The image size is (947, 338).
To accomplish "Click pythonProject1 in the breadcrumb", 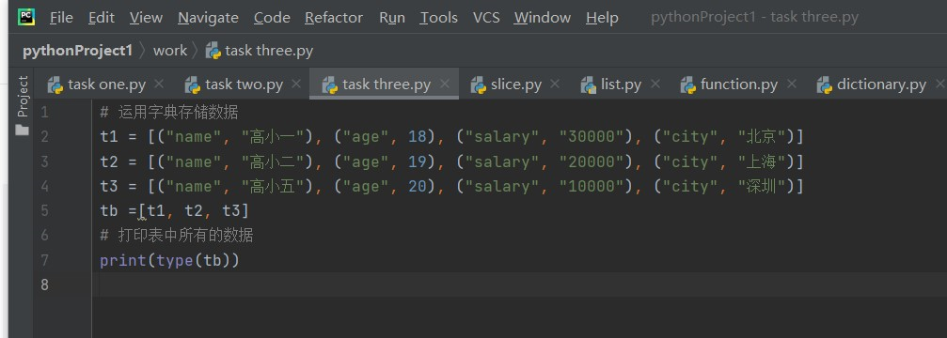I will (77, 51).
